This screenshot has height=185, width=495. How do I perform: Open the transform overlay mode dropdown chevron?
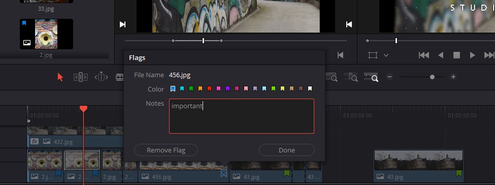tap(386, 55)
